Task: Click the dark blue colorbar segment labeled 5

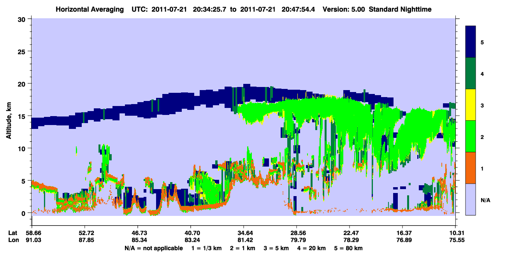Action: [471, 42]
